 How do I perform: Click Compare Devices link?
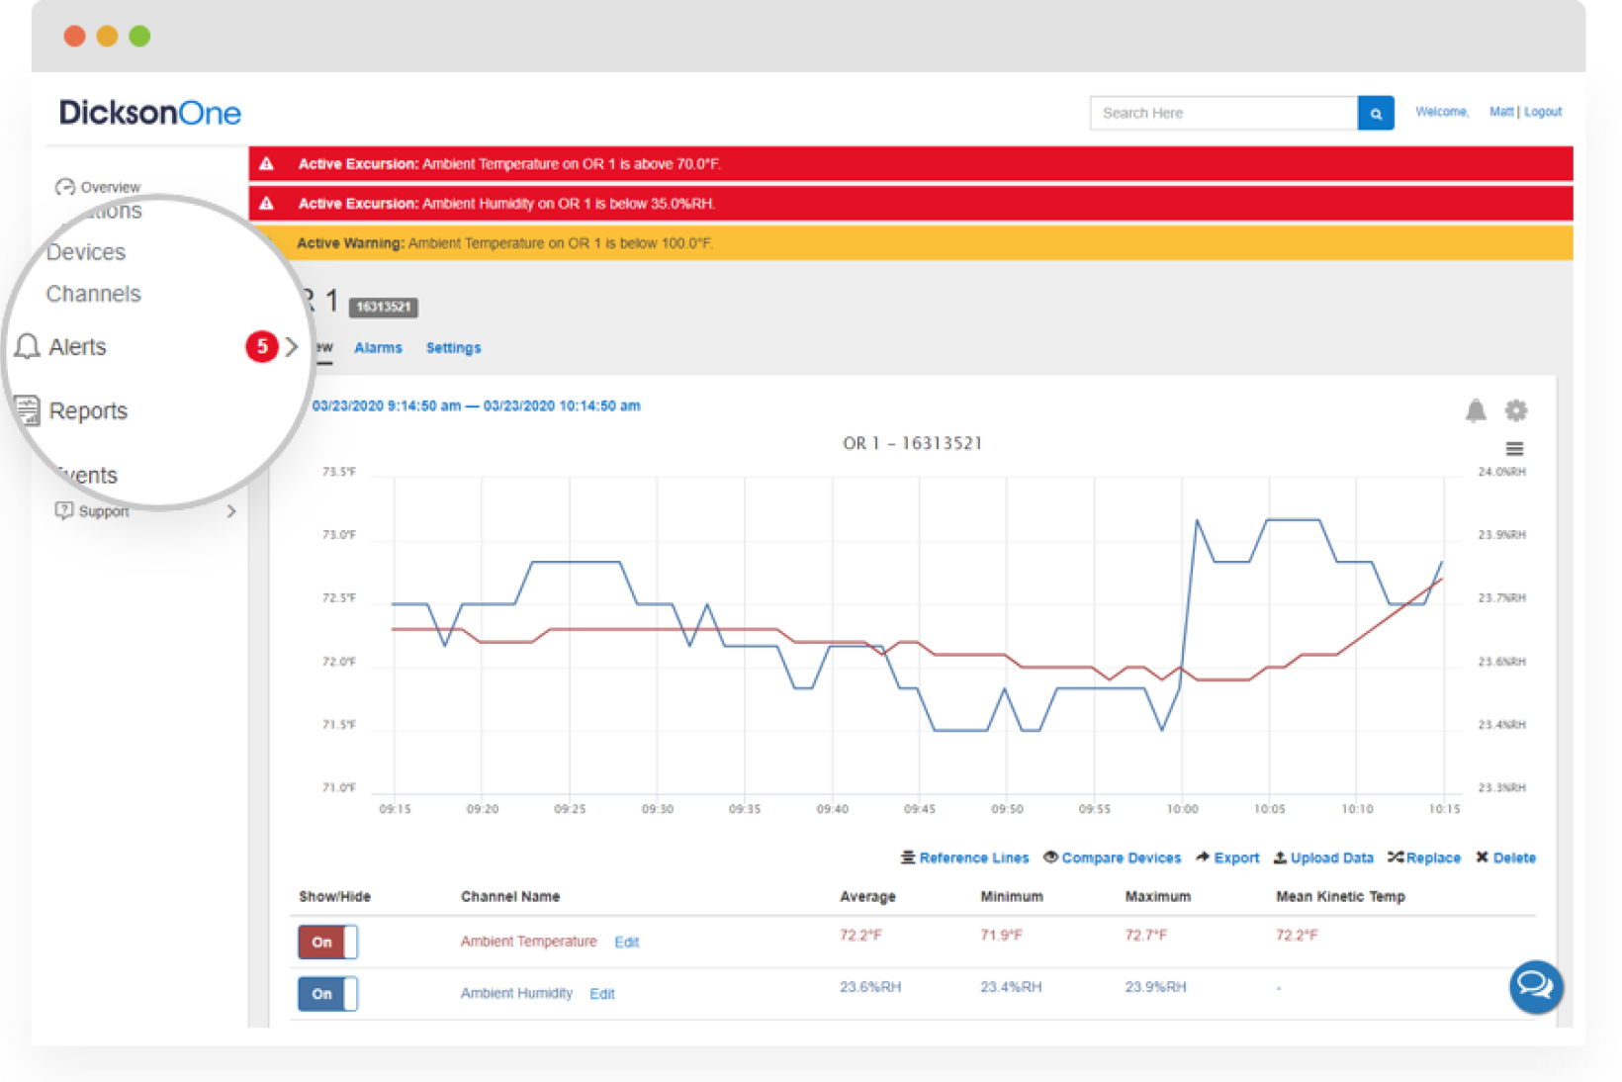click(x=1120, y=857)
